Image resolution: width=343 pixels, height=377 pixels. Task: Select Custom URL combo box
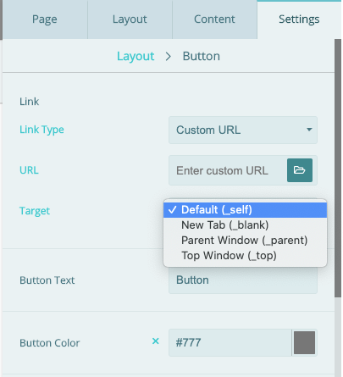pos(243,130)
